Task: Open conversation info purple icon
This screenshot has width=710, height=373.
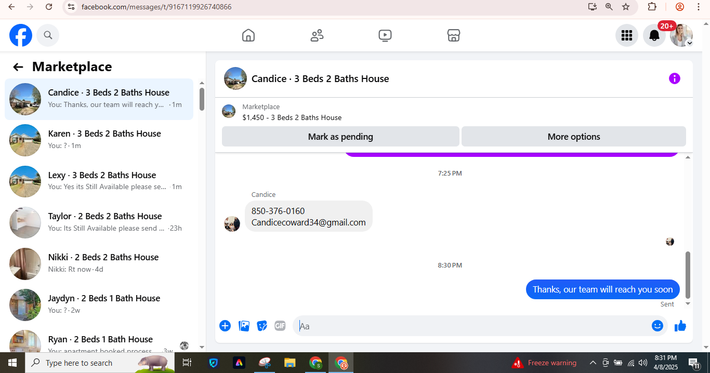Action: pyautogui.click(x=674, y=78)
